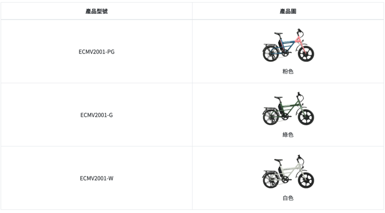The image size is (385, 213).
Task: Select the ECMV2001-PG model number
Action: (x=97, y=52)
